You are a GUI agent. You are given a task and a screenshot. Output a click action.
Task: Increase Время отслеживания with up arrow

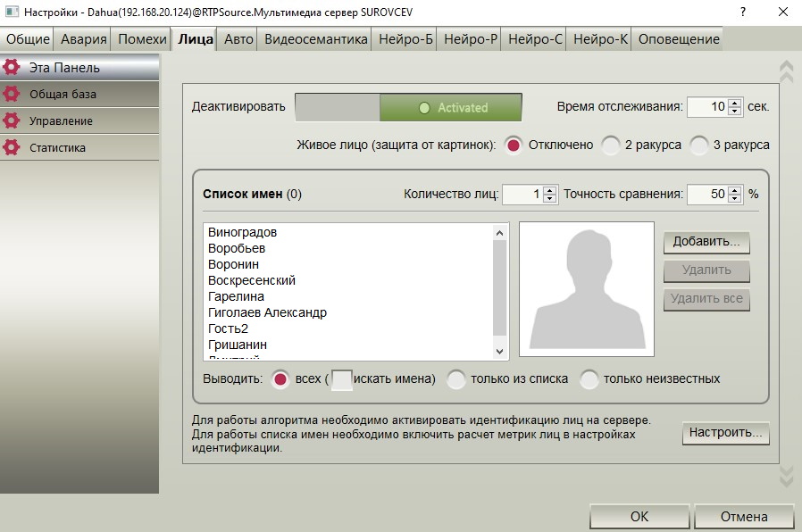[x=734, y=103]
